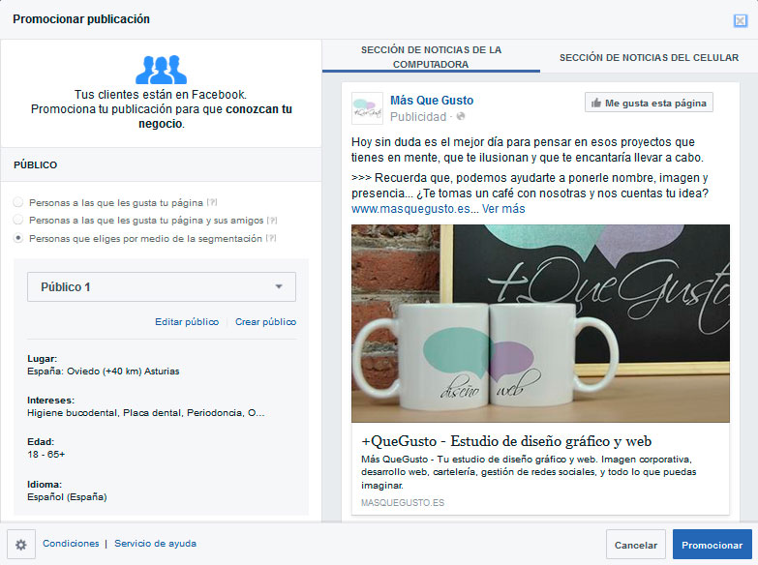The image size is (758, 565).
Task: Expand post text with 'Ver más'
Action: [x=503, y=208]
